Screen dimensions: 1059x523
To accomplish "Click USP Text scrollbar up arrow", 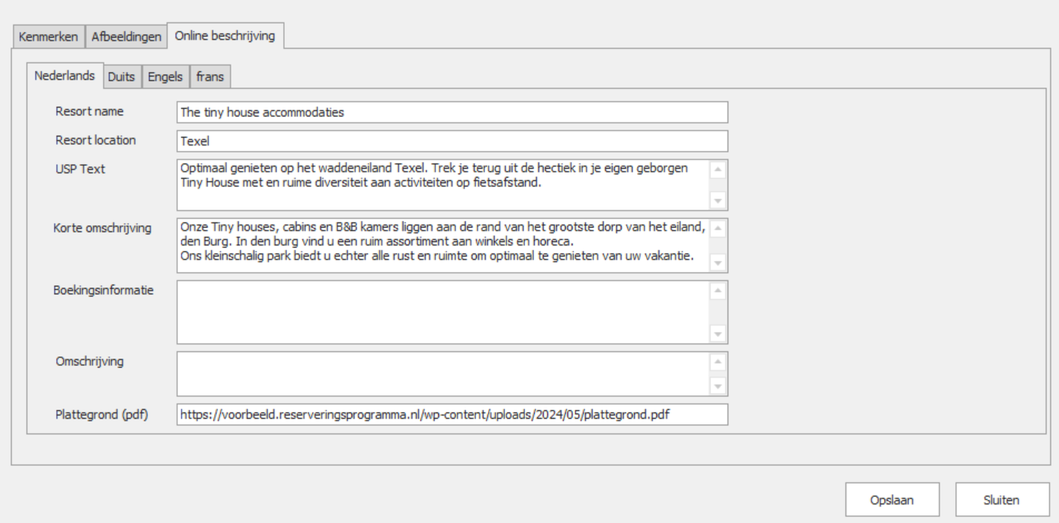I will (x=717, y=170).
